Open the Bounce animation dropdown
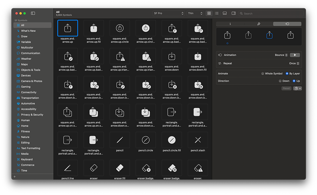317x195 pixels. click(281, 55)
